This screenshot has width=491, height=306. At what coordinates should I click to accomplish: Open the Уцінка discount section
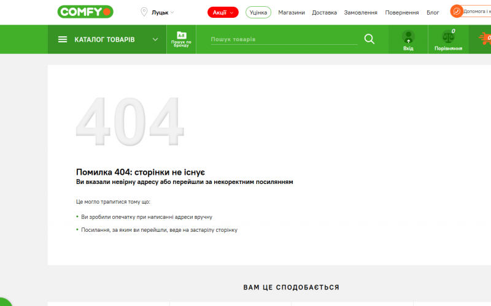pos(258,12)
